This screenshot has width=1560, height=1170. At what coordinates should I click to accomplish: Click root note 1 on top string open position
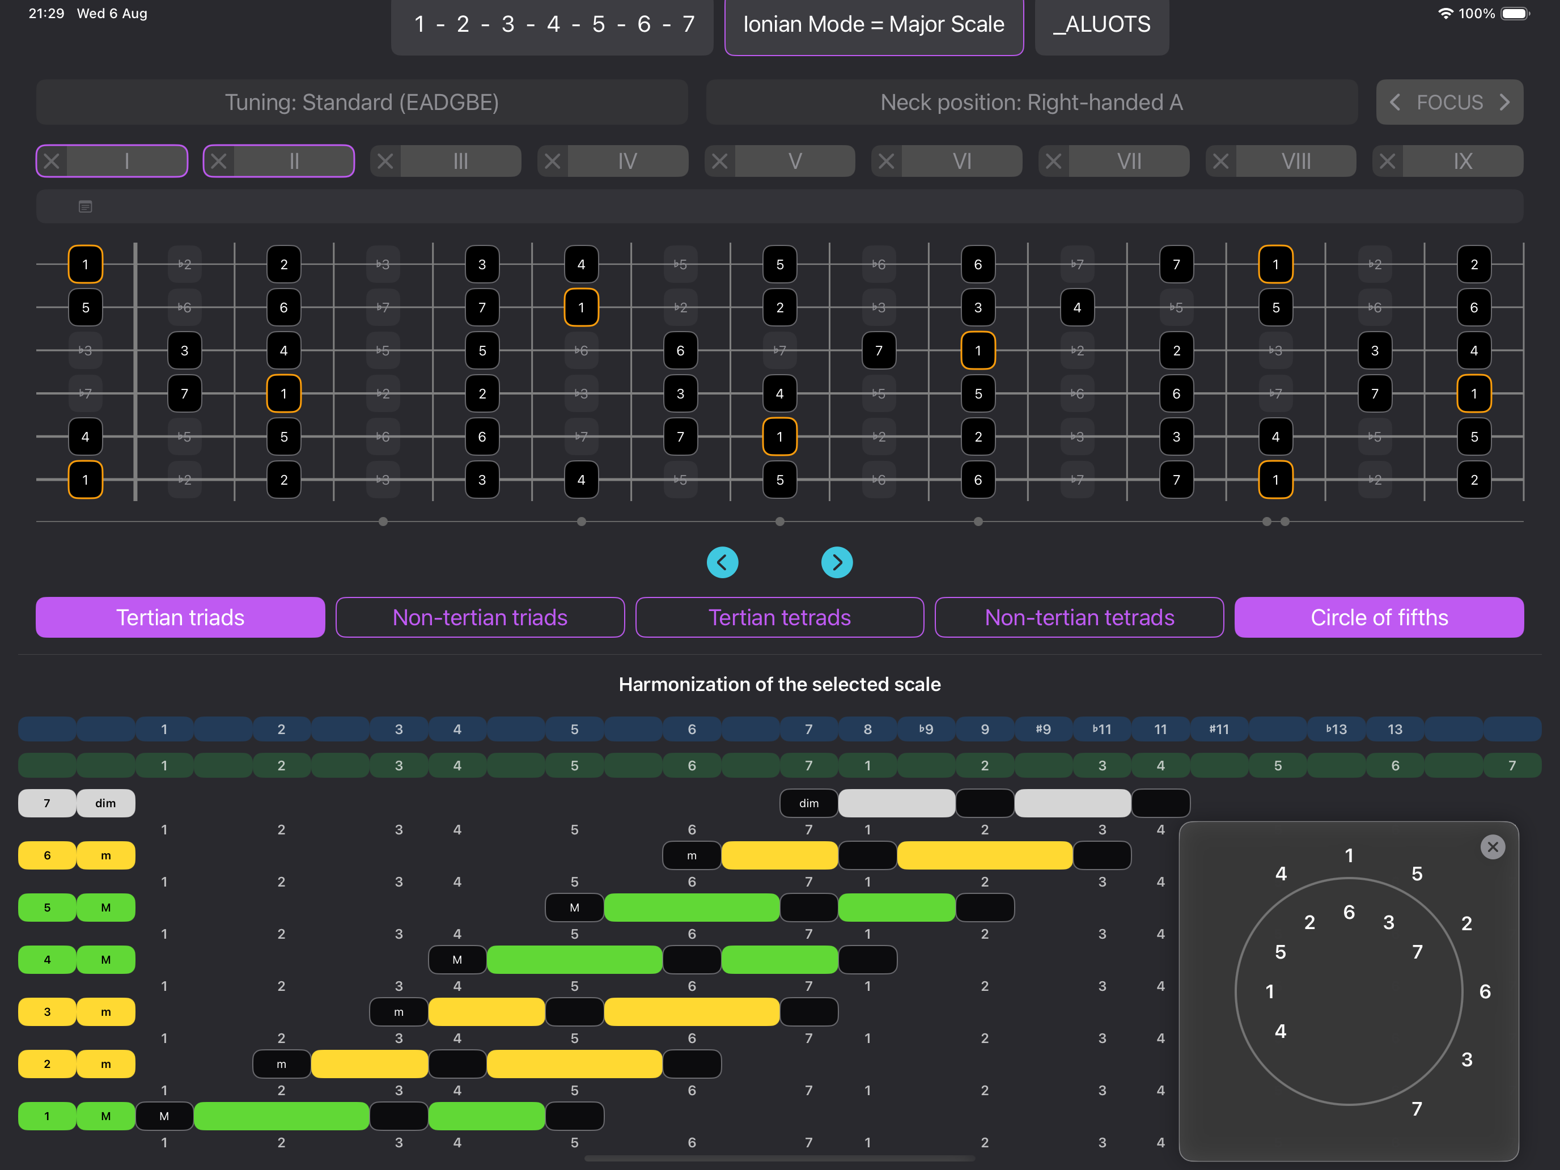tap(86, 265)
